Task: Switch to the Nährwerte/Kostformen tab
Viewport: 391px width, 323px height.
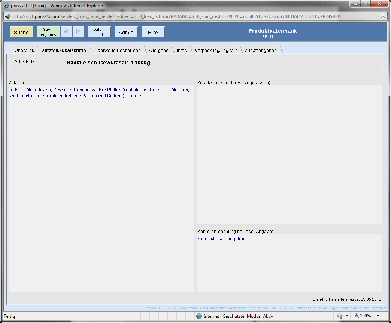Action: pos(118,50)
